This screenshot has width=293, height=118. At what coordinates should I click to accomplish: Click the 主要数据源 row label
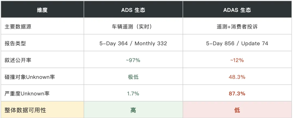click(x=18, y=27)
